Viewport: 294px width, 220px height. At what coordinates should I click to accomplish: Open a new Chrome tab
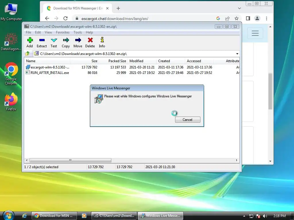click(x=118, y=8)
